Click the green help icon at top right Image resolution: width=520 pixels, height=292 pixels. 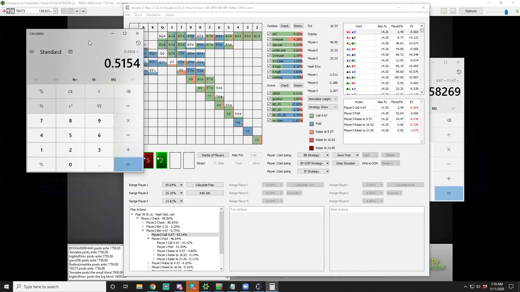517,11
